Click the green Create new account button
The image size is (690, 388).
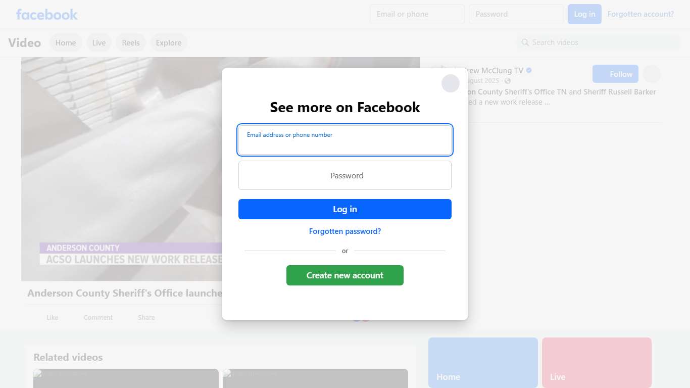[x=345, y=275]
